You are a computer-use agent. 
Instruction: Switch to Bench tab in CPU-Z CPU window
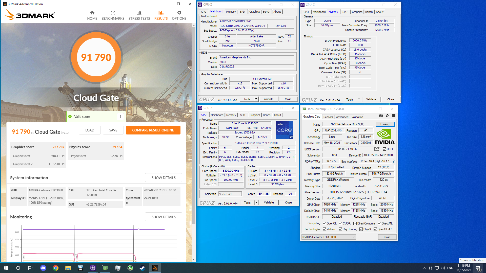pyautogui.click(x=267, y=115)
